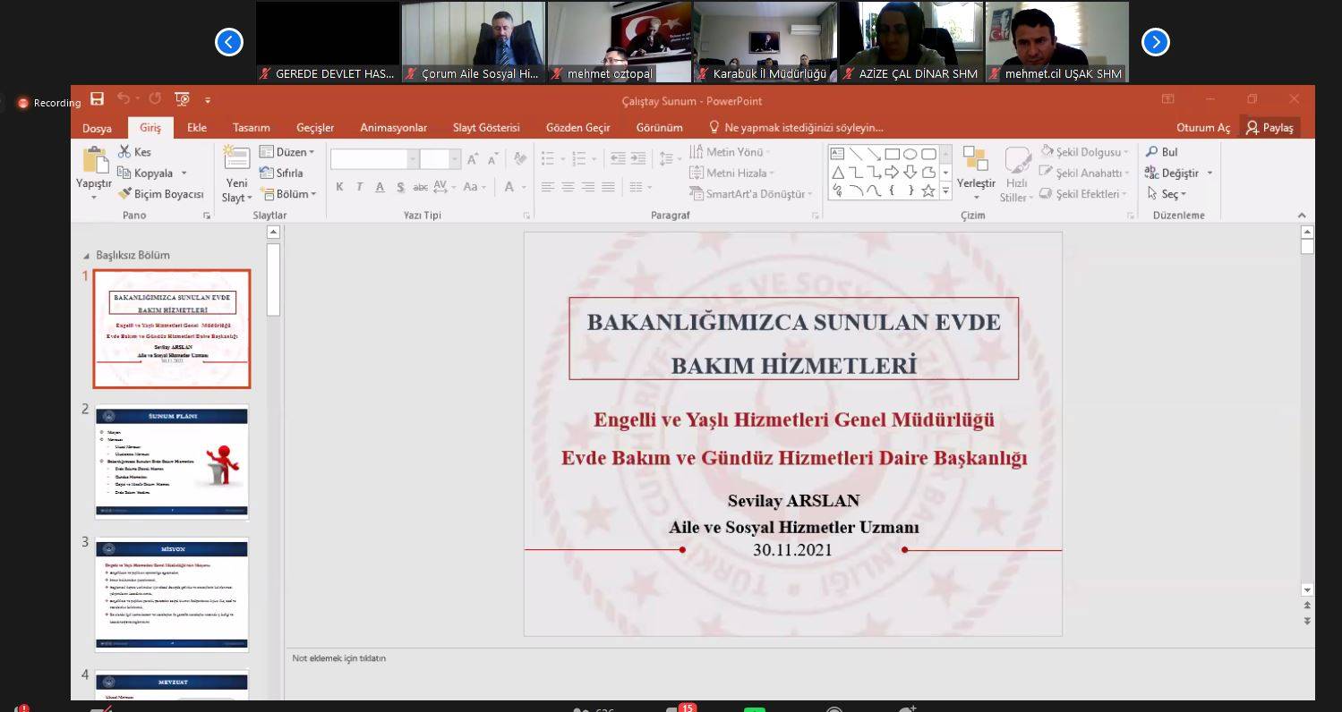Open the Şekil Efektleri menu
The width and height of the screenshot is (1342, 712).
click(1083, 194)
